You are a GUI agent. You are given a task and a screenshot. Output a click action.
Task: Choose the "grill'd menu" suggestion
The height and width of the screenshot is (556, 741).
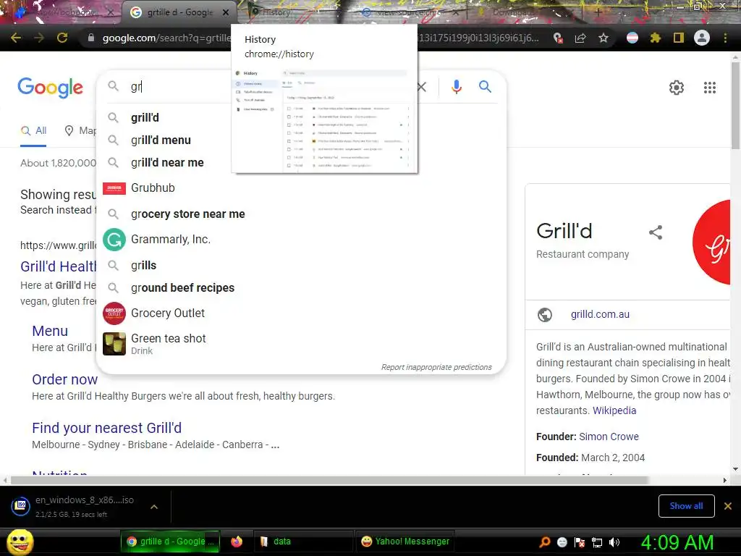(301, 140)
